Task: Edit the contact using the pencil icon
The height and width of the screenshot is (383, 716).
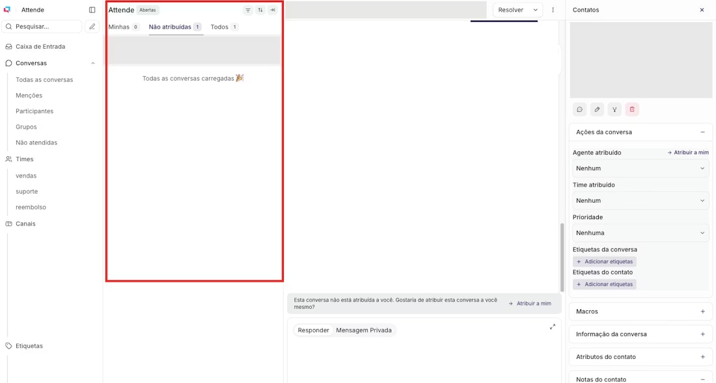Action: [x=597, y=109]
